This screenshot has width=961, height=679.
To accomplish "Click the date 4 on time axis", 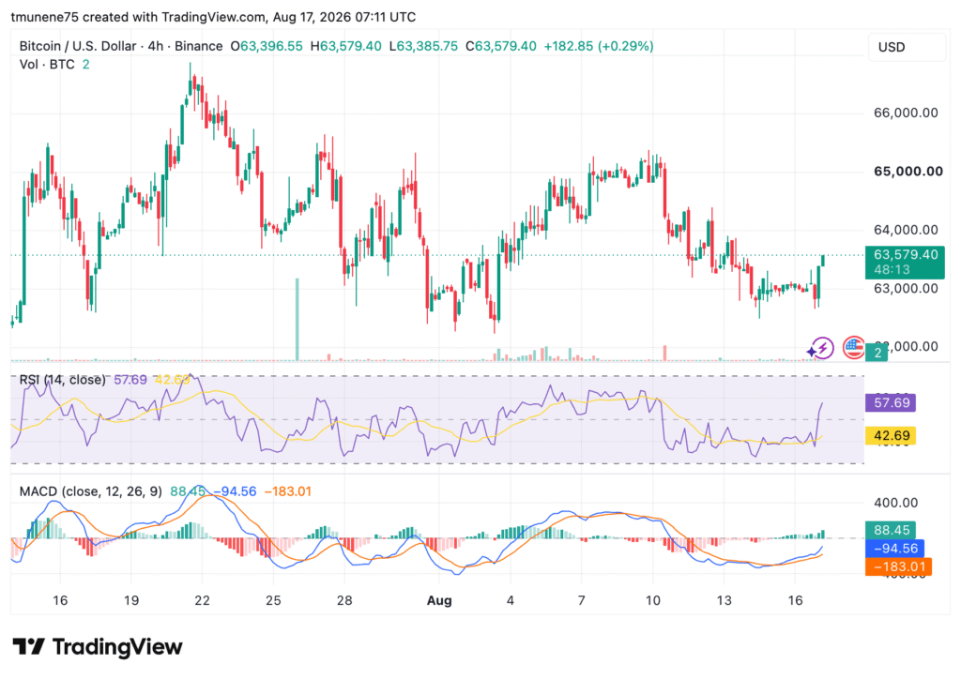I will [x=510, y=600].
